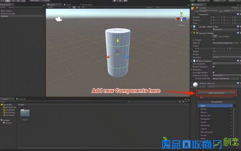
Task: Select the Scale tool in toolbar
Action: point(18,1)
